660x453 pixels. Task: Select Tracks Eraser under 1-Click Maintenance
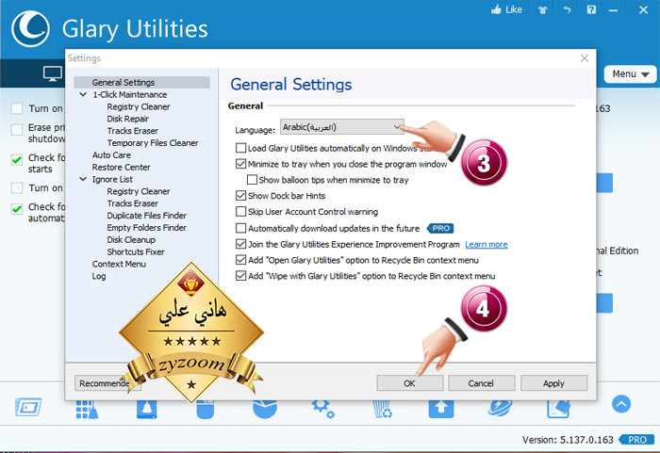[x=133, y=131]
